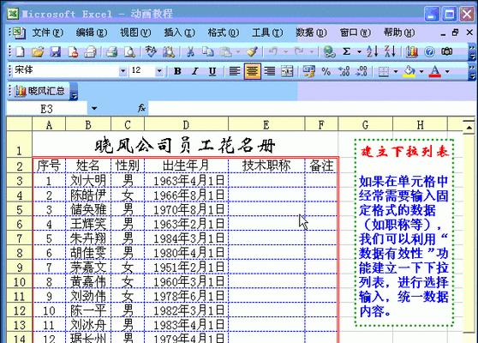Open the Chart Wizard icon
The image size is (478, 343).
pos(411,51)
